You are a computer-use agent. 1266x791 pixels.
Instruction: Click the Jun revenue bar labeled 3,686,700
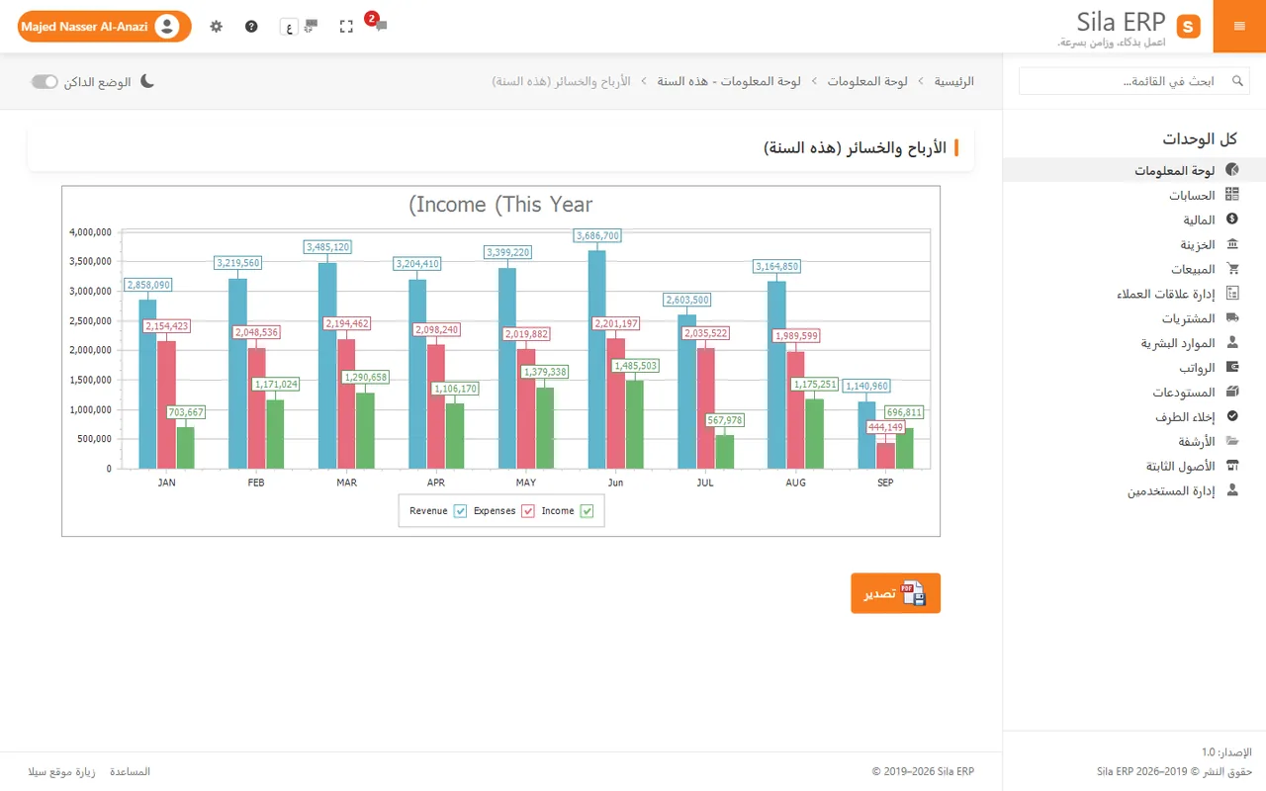[x=596, y=359]
